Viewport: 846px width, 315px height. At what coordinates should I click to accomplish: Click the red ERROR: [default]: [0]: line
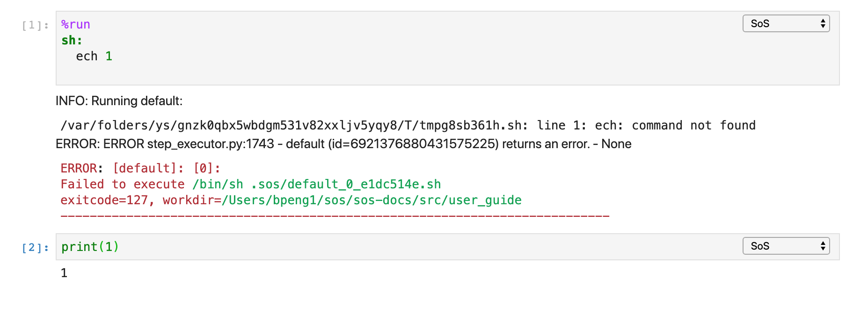[x=140, y=168]
